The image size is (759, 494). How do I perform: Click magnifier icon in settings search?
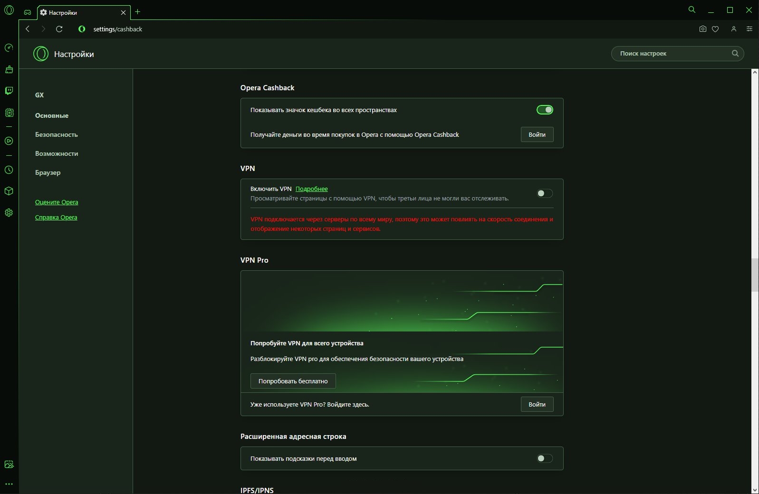[735, 53]
